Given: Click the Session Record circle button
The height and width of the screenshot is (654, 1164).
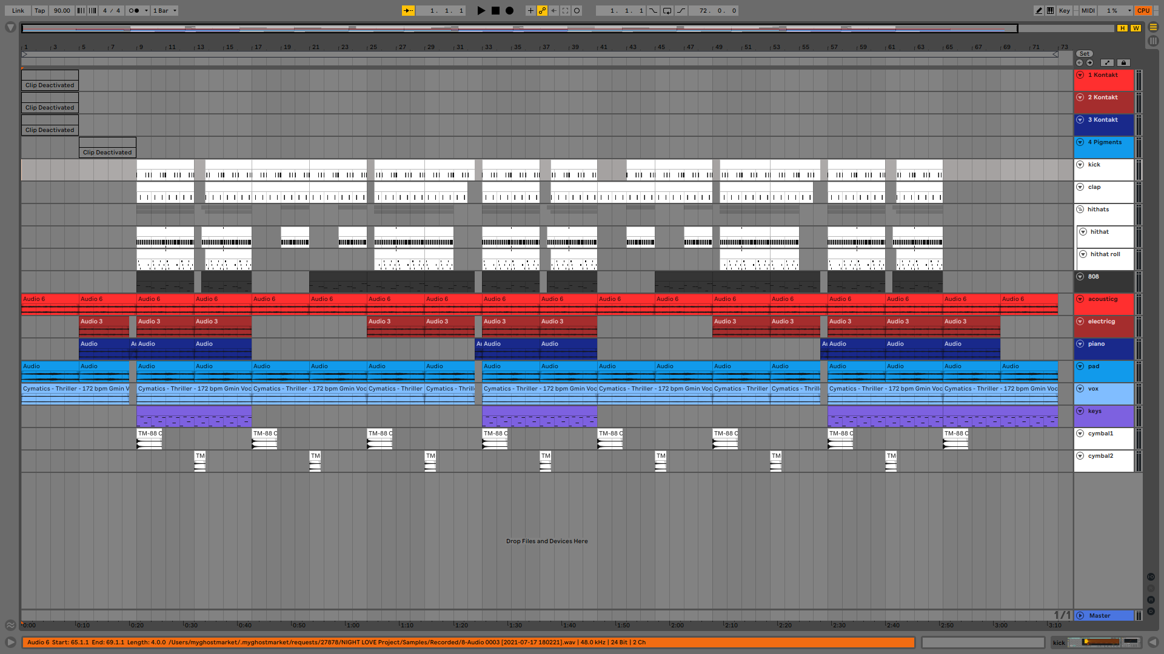Looking at the screenshot, I should coord(577,10).
